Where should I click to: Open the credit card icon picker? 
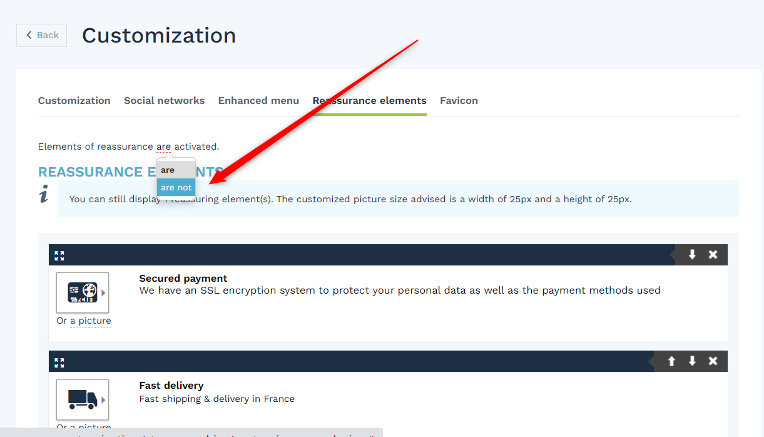point(83,292)
